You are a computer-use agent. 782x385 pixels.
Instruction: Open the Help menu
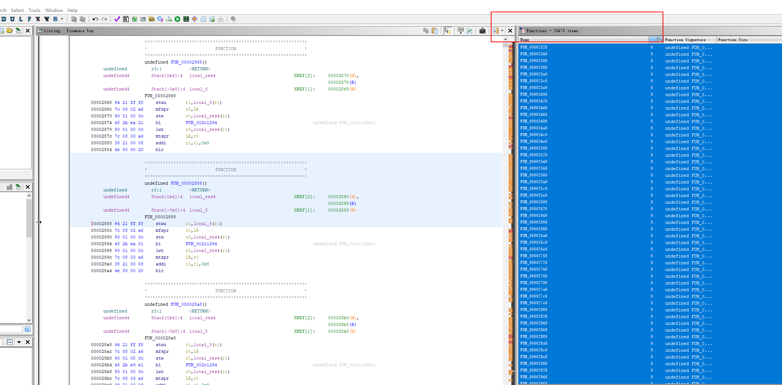click(72, 10)
